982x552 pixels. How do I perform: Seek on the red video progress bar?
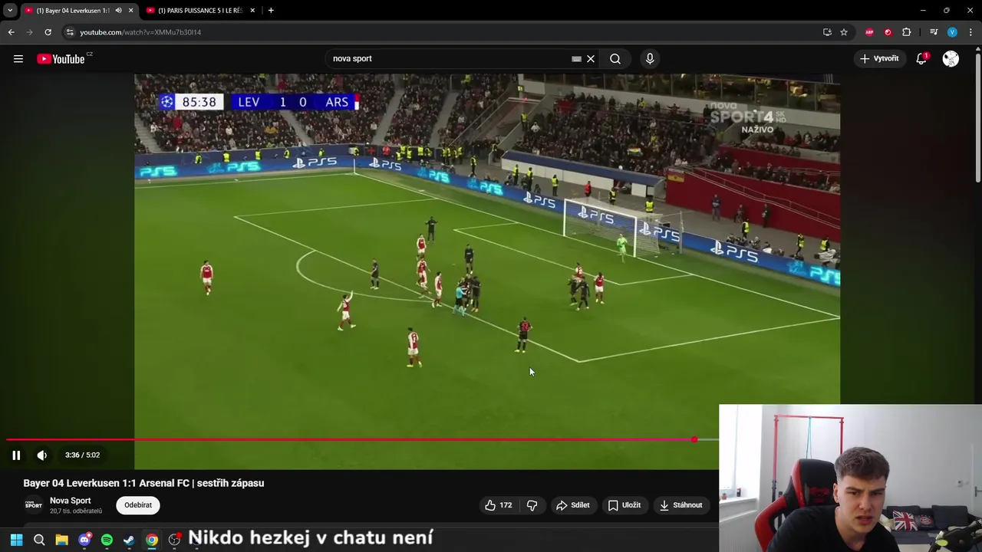[350, 440]
